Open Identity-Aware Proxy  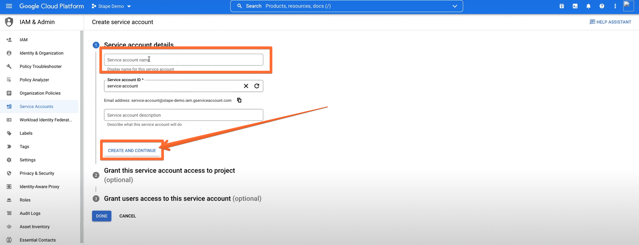39,187
